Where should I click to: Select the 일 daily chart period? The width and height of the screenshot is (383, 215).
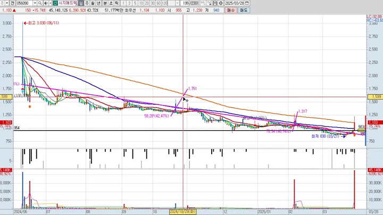[x=81, y=3]
